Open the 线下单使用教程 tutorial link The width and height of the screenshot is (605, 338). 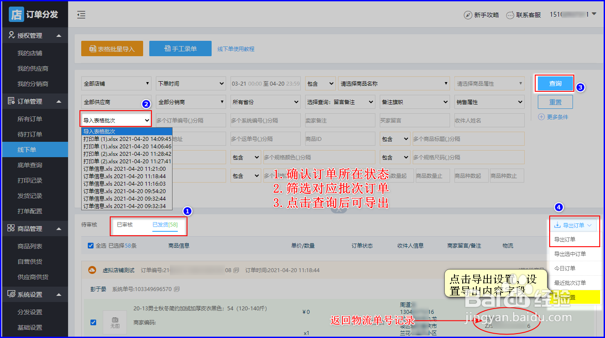[236, 49]
